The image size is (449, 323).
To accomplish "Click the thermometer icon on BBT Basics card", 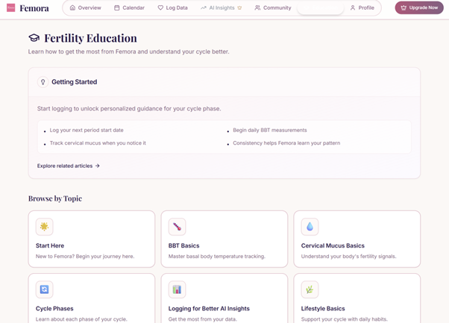I will (x=177, y=227).
